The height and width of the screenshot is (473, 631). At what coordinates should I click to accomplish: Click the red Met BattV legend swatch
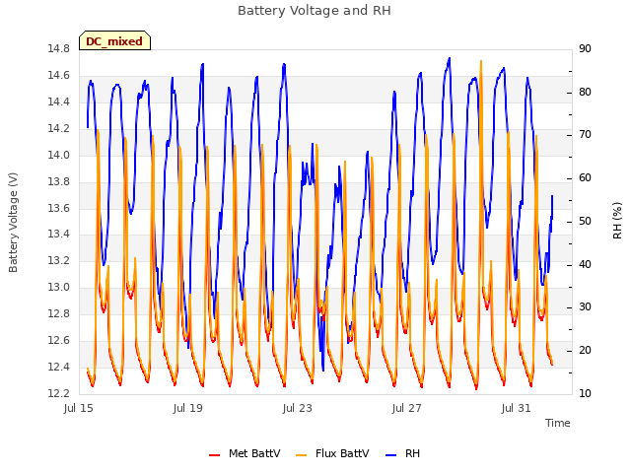(x=215, y=455)
